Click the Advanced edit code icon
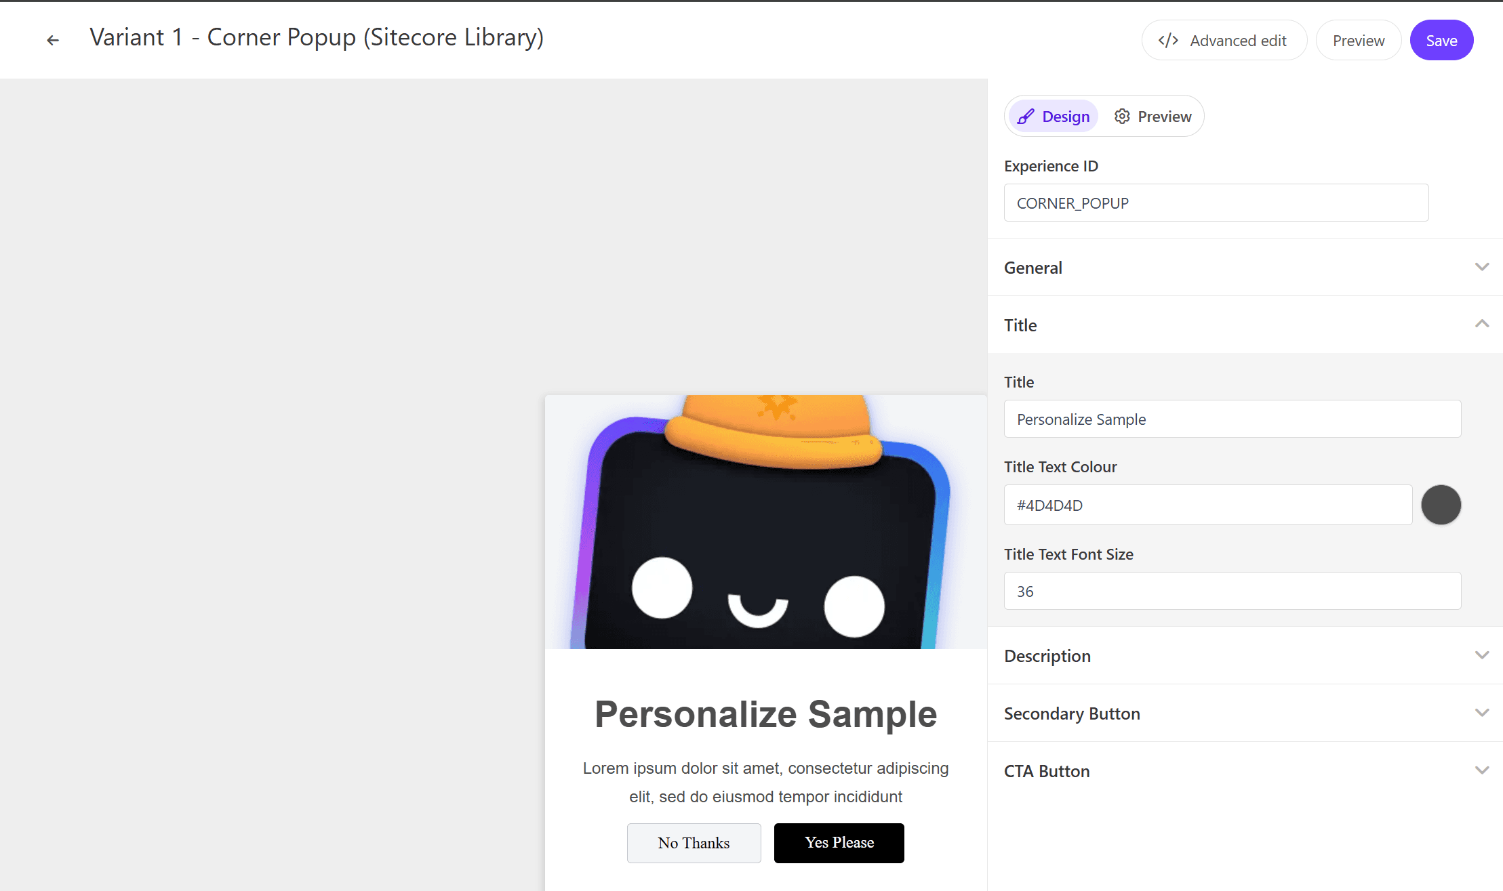This screenshot has height=891, width=1503. click(1168, 41)
